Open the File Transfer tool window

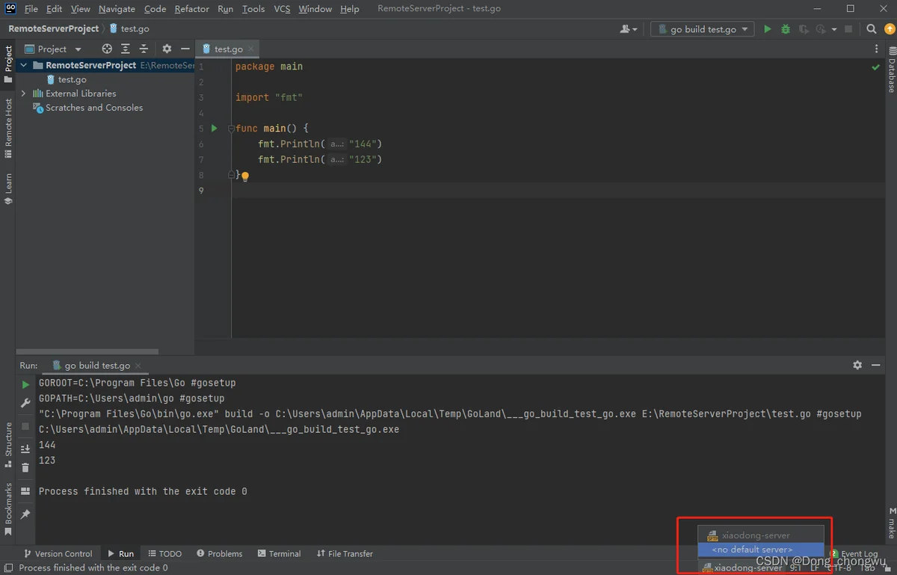point(345,553)
